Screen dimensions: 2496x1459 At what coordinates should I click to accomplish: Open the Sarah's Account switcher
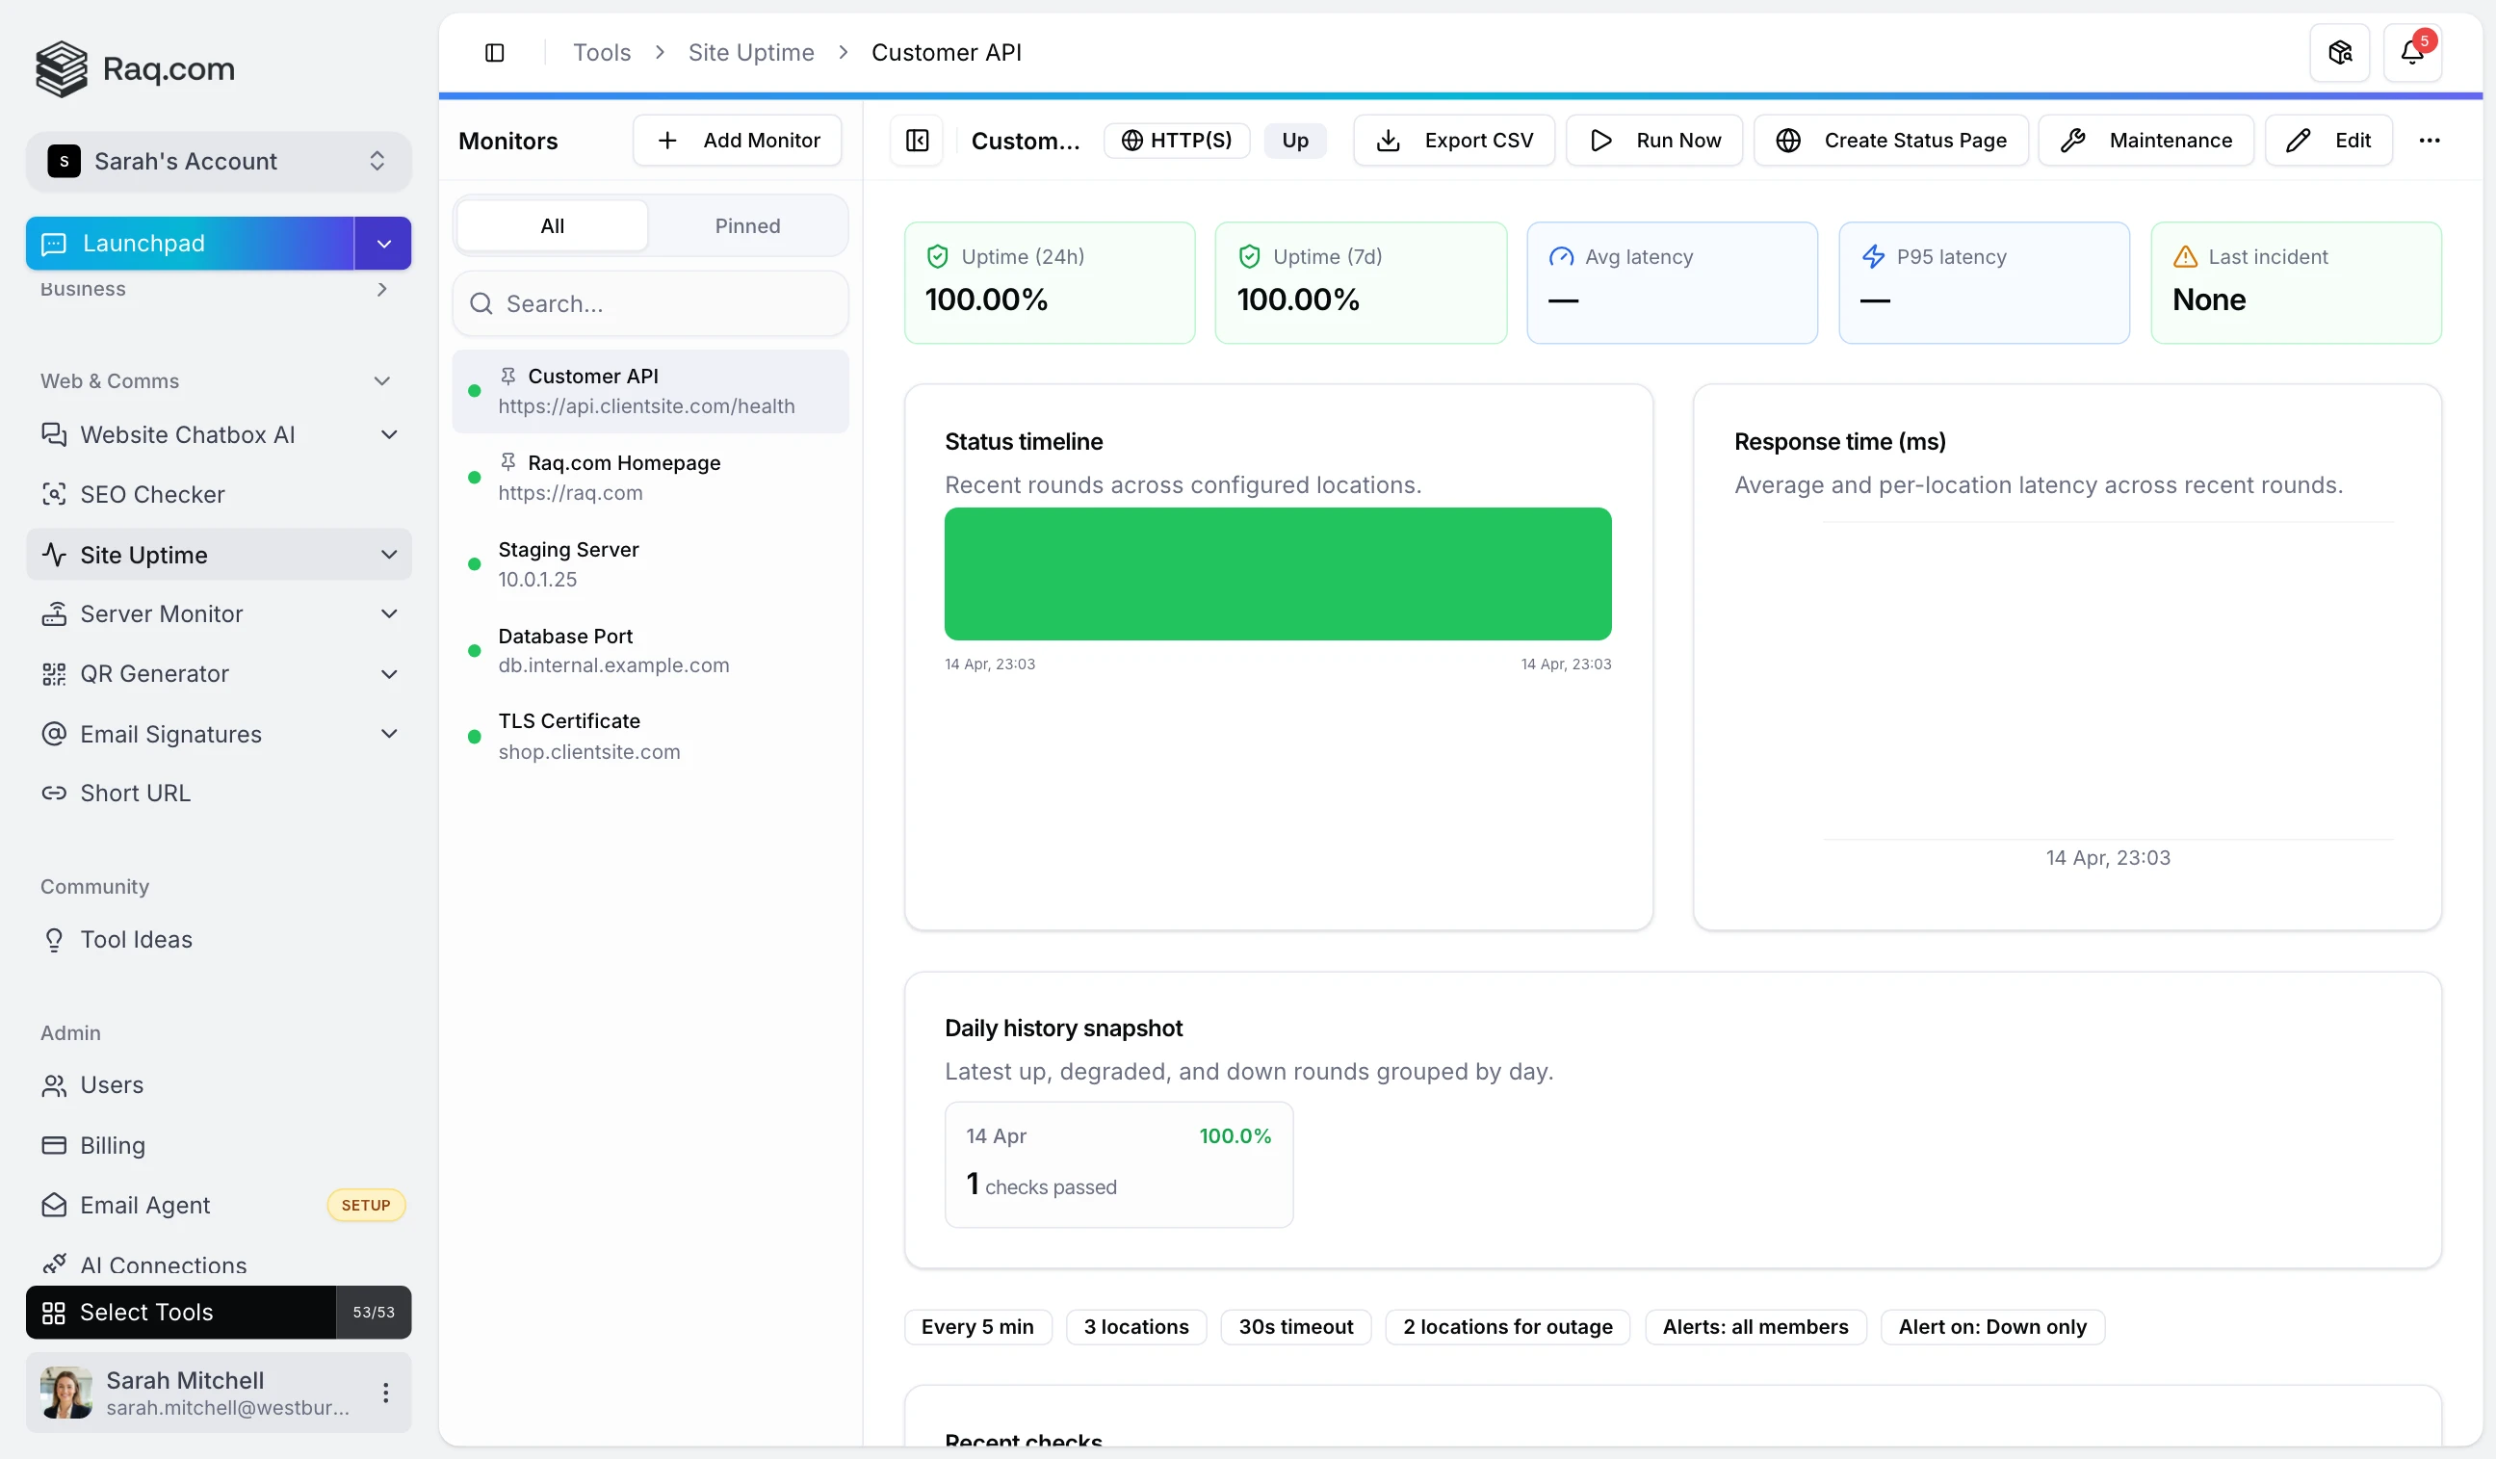[x=218, y=161]
